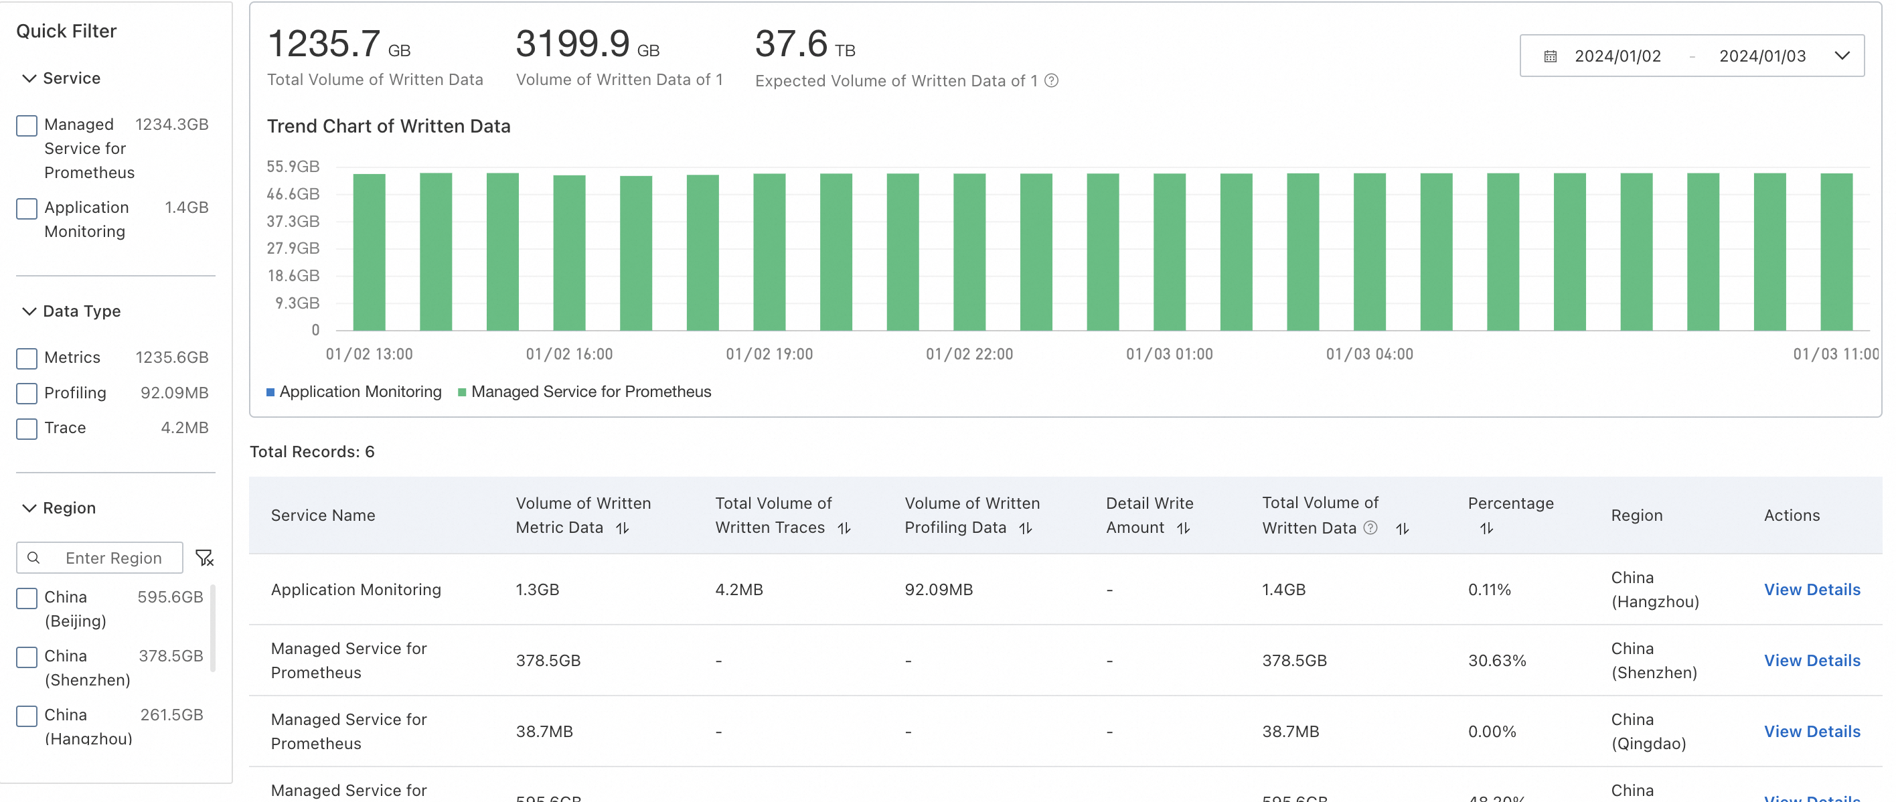The width and height of the screenshot is (1896, 802).
Task: Click the last bar at 01/03 11:00
Action: [x=1836, y=252]
